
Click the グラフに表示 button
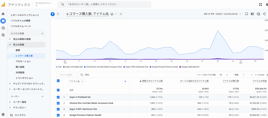click(x=66, y=75)
